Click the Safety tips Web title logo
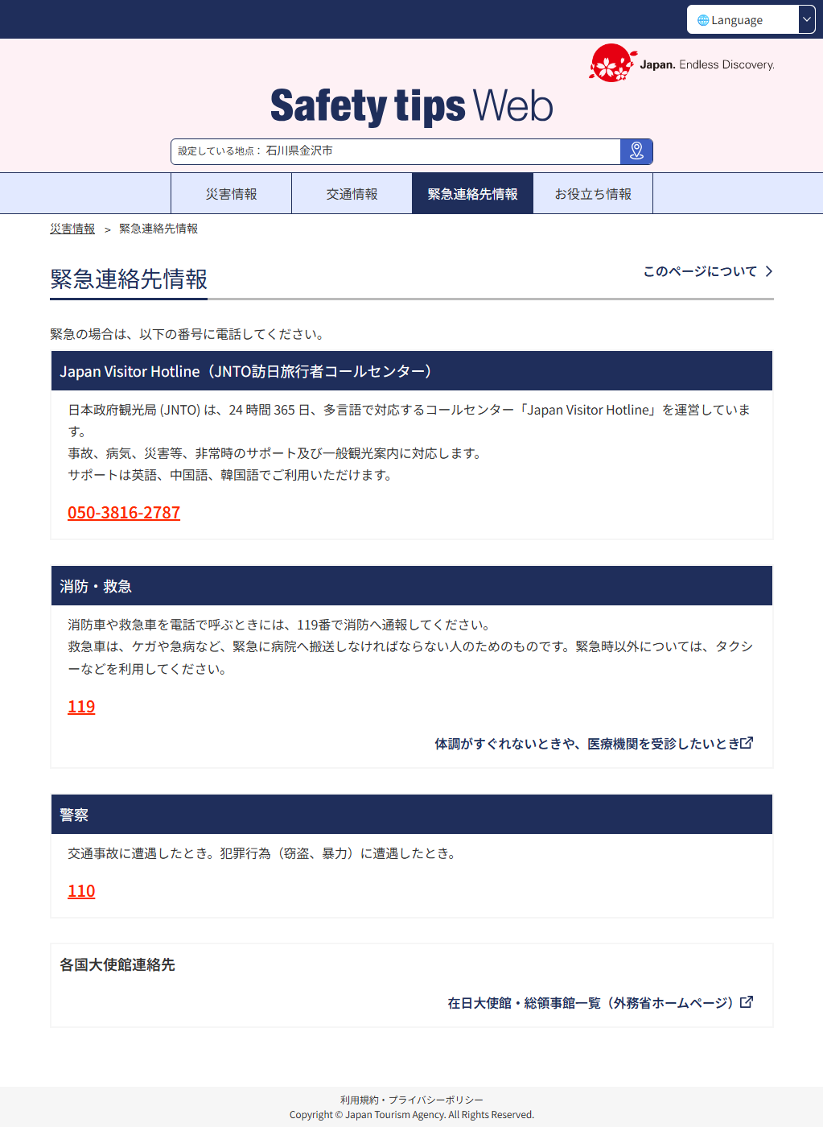The width and height of the screenshot is (823, 1127). [x=411, y=106]
